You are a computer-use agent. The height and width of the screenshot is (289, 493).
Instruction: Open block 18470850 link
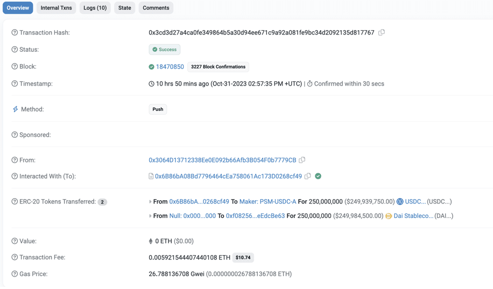coord(170,67)
